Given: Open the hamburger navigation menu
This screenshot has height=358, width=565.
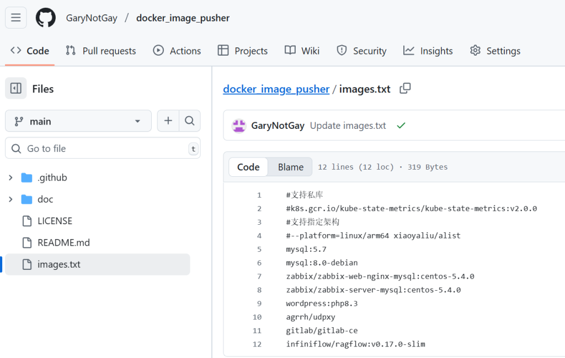Looking at the screenshot, I should coord(16,18).
